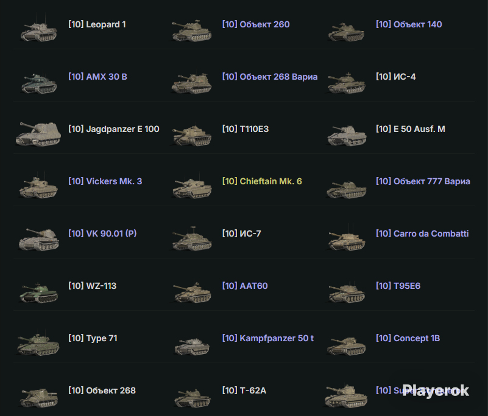Click the Объект 260 tank image
Image resolution: width=488 pixels, height=416 pixels.
192,30
